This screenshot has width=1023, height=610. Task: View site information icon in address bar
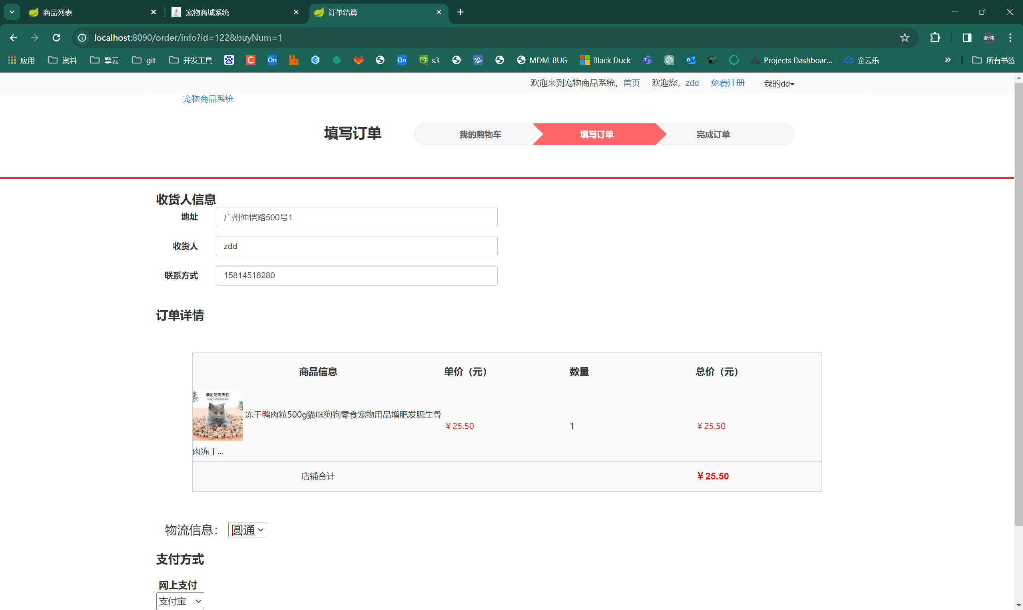82,38
